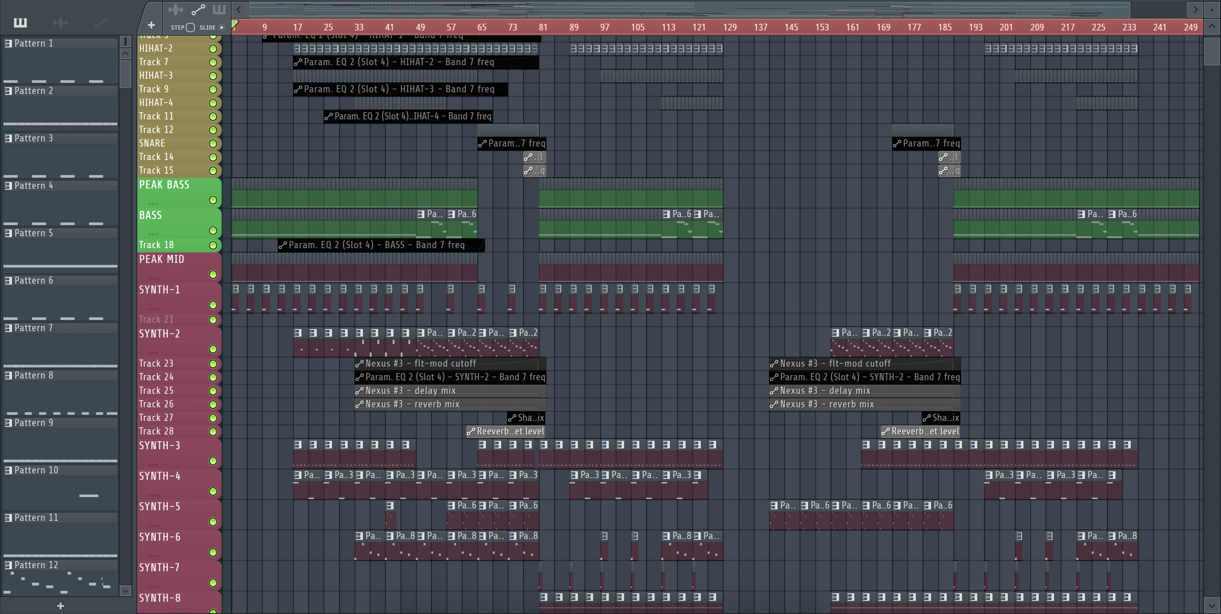Focus audio clips in the playlist toolbar
Screen dimensions: 1221x614
(176, 9)
